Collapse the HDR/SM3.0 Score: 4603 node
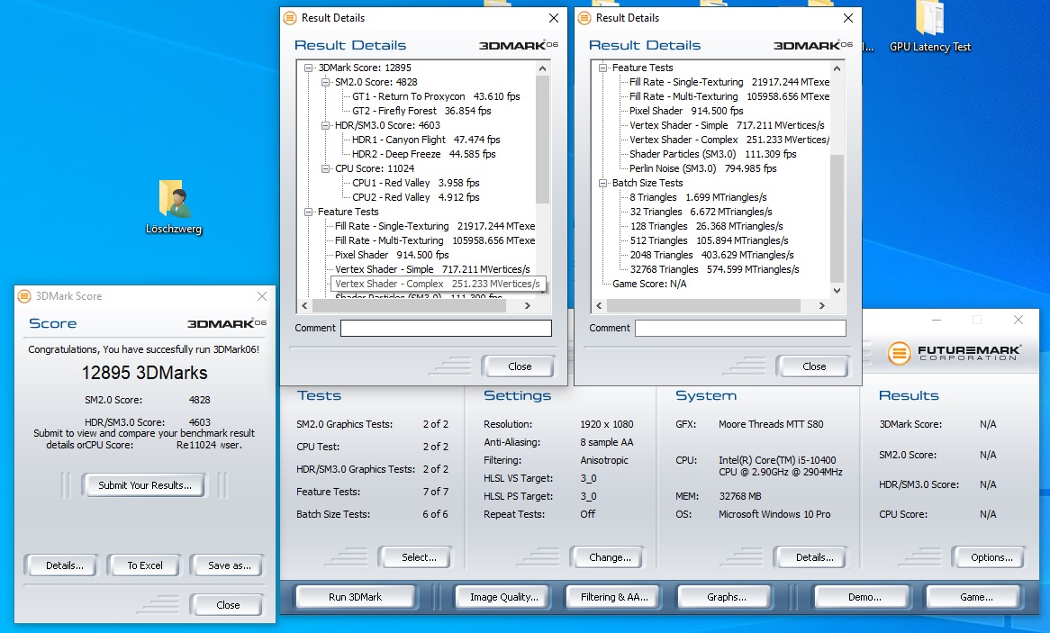 (325, 125)
